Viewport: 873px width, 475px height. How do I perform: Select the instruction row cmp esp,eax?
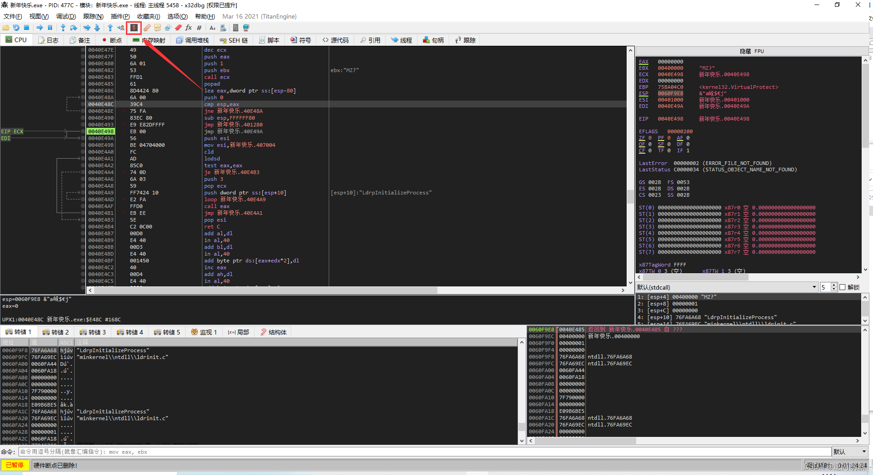(357, 104)
